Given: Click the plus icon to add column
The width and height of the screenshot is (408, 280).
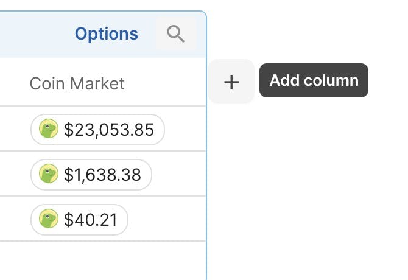Looking at the screenshot, I should coord(231,82).
